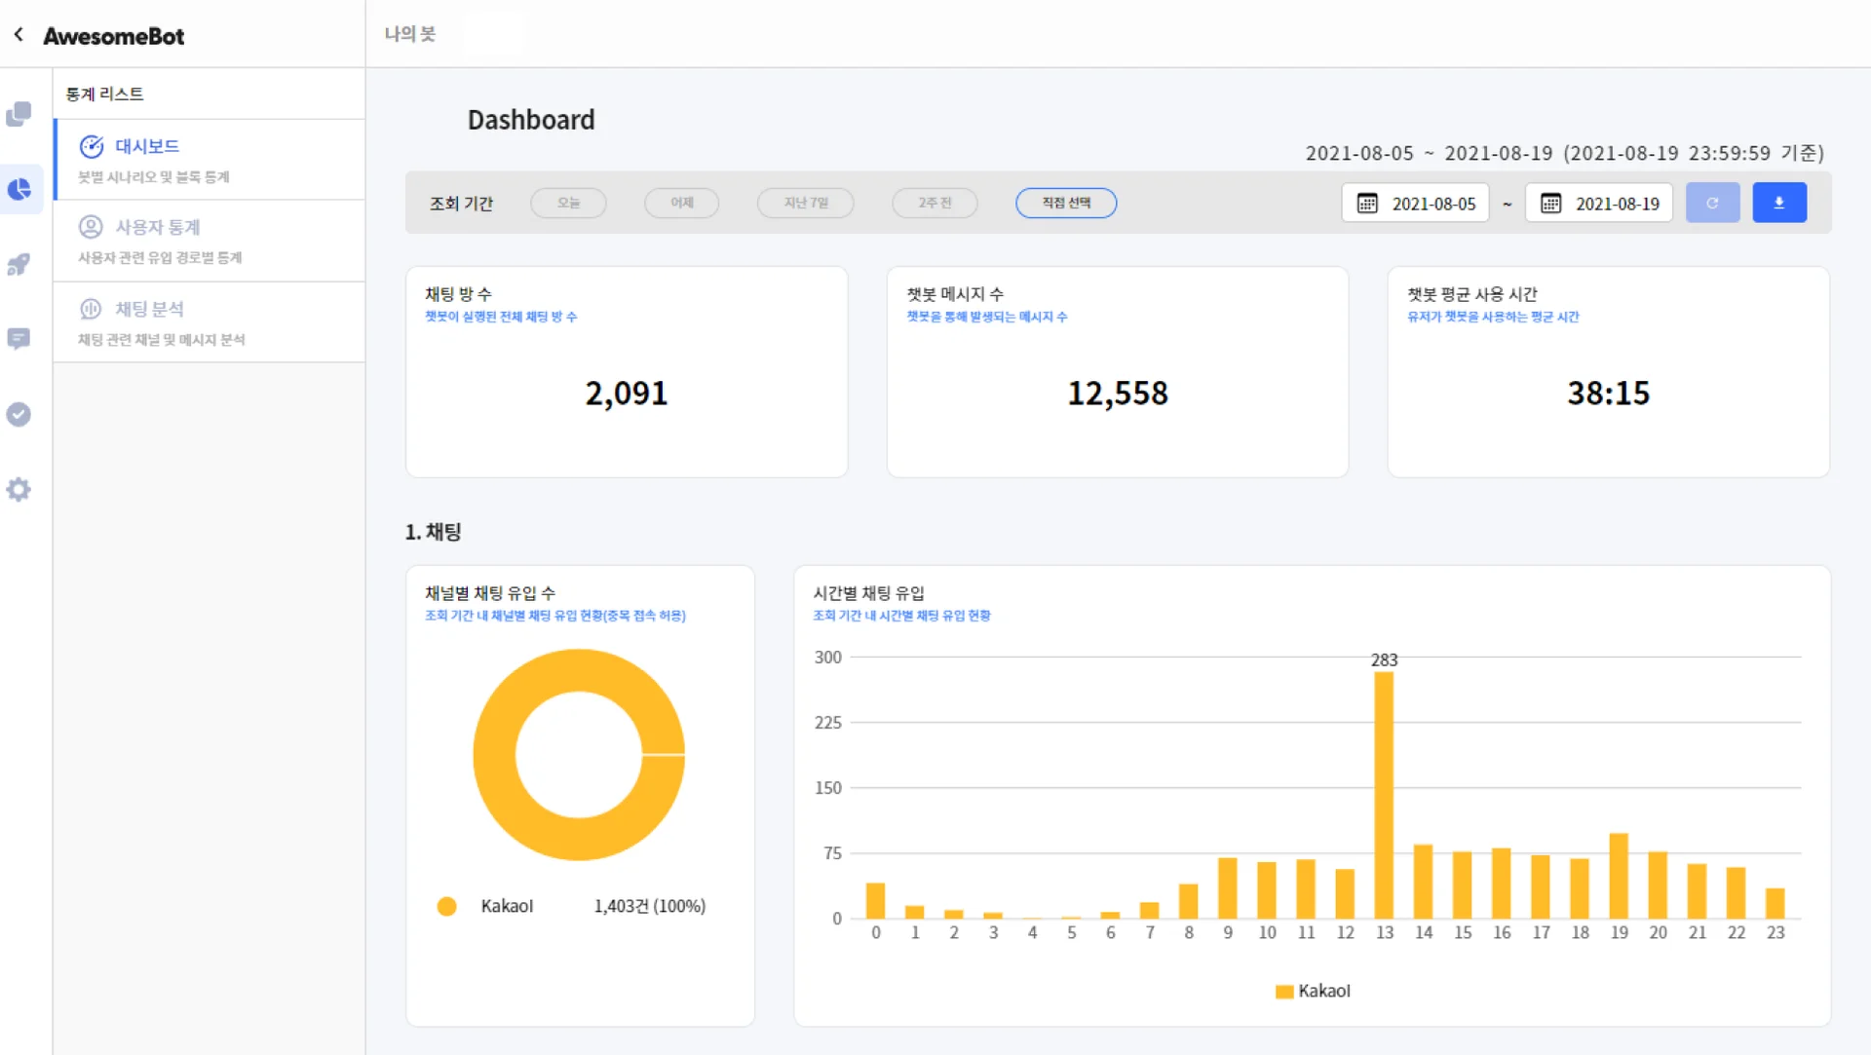Select the 지난 7일 period option
The height and width of the screenshot is (1055, 1871).
[x=805, y=203]
